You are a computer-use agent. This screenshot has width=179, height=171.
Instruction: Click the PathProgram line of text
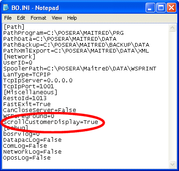(63, 33)
